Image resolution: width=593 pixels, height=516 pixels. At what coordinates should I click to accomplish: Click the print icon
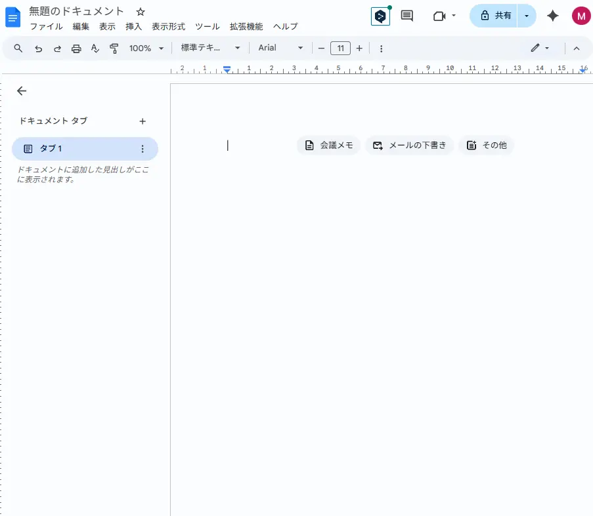pyautogui.click(x=76, y=49)
